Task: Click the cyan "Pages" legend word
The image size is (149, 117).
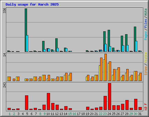Action: coord(146,36)
